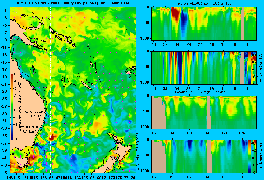Click the 'wind stress' legend label
The height and width of the screenshot is (180, 264).
click(30, 127)
